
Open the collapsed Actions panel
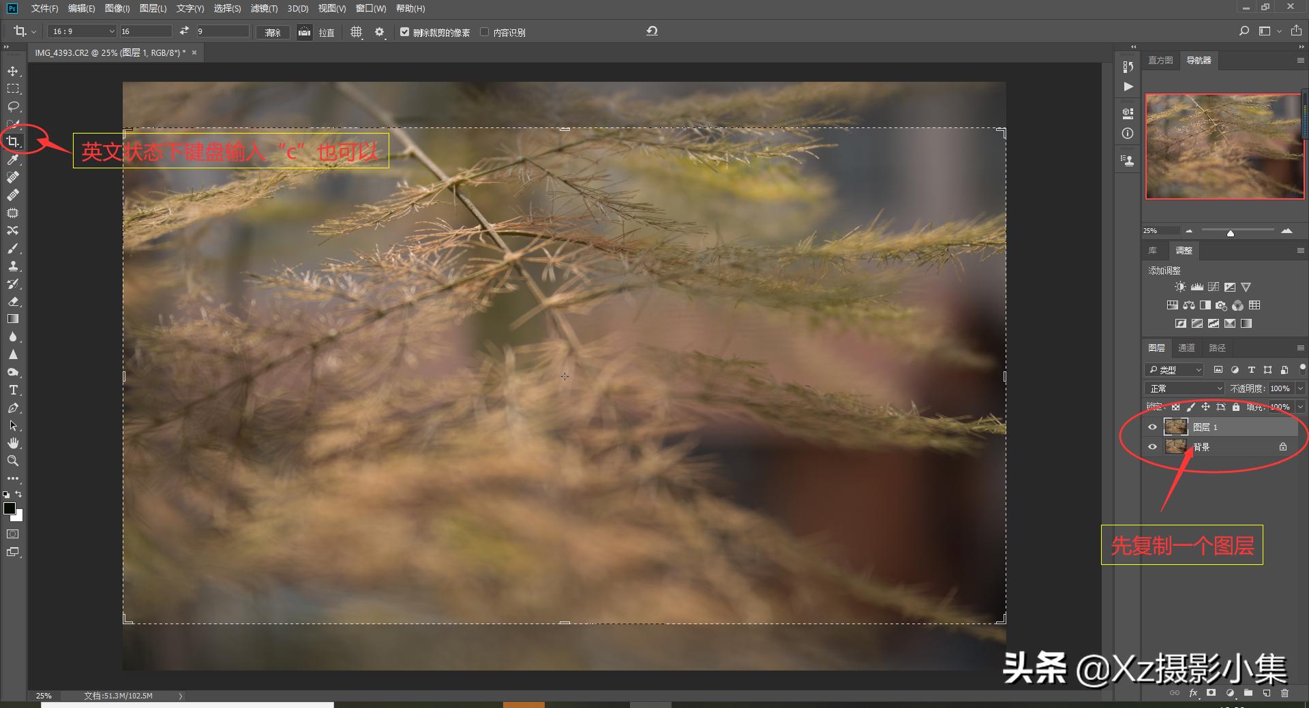(x=1128, y=87)
